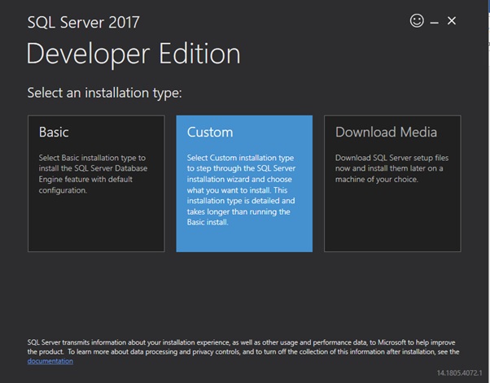Open the documentation link
This screenshot has width=490, height=383.
[50, 361]
